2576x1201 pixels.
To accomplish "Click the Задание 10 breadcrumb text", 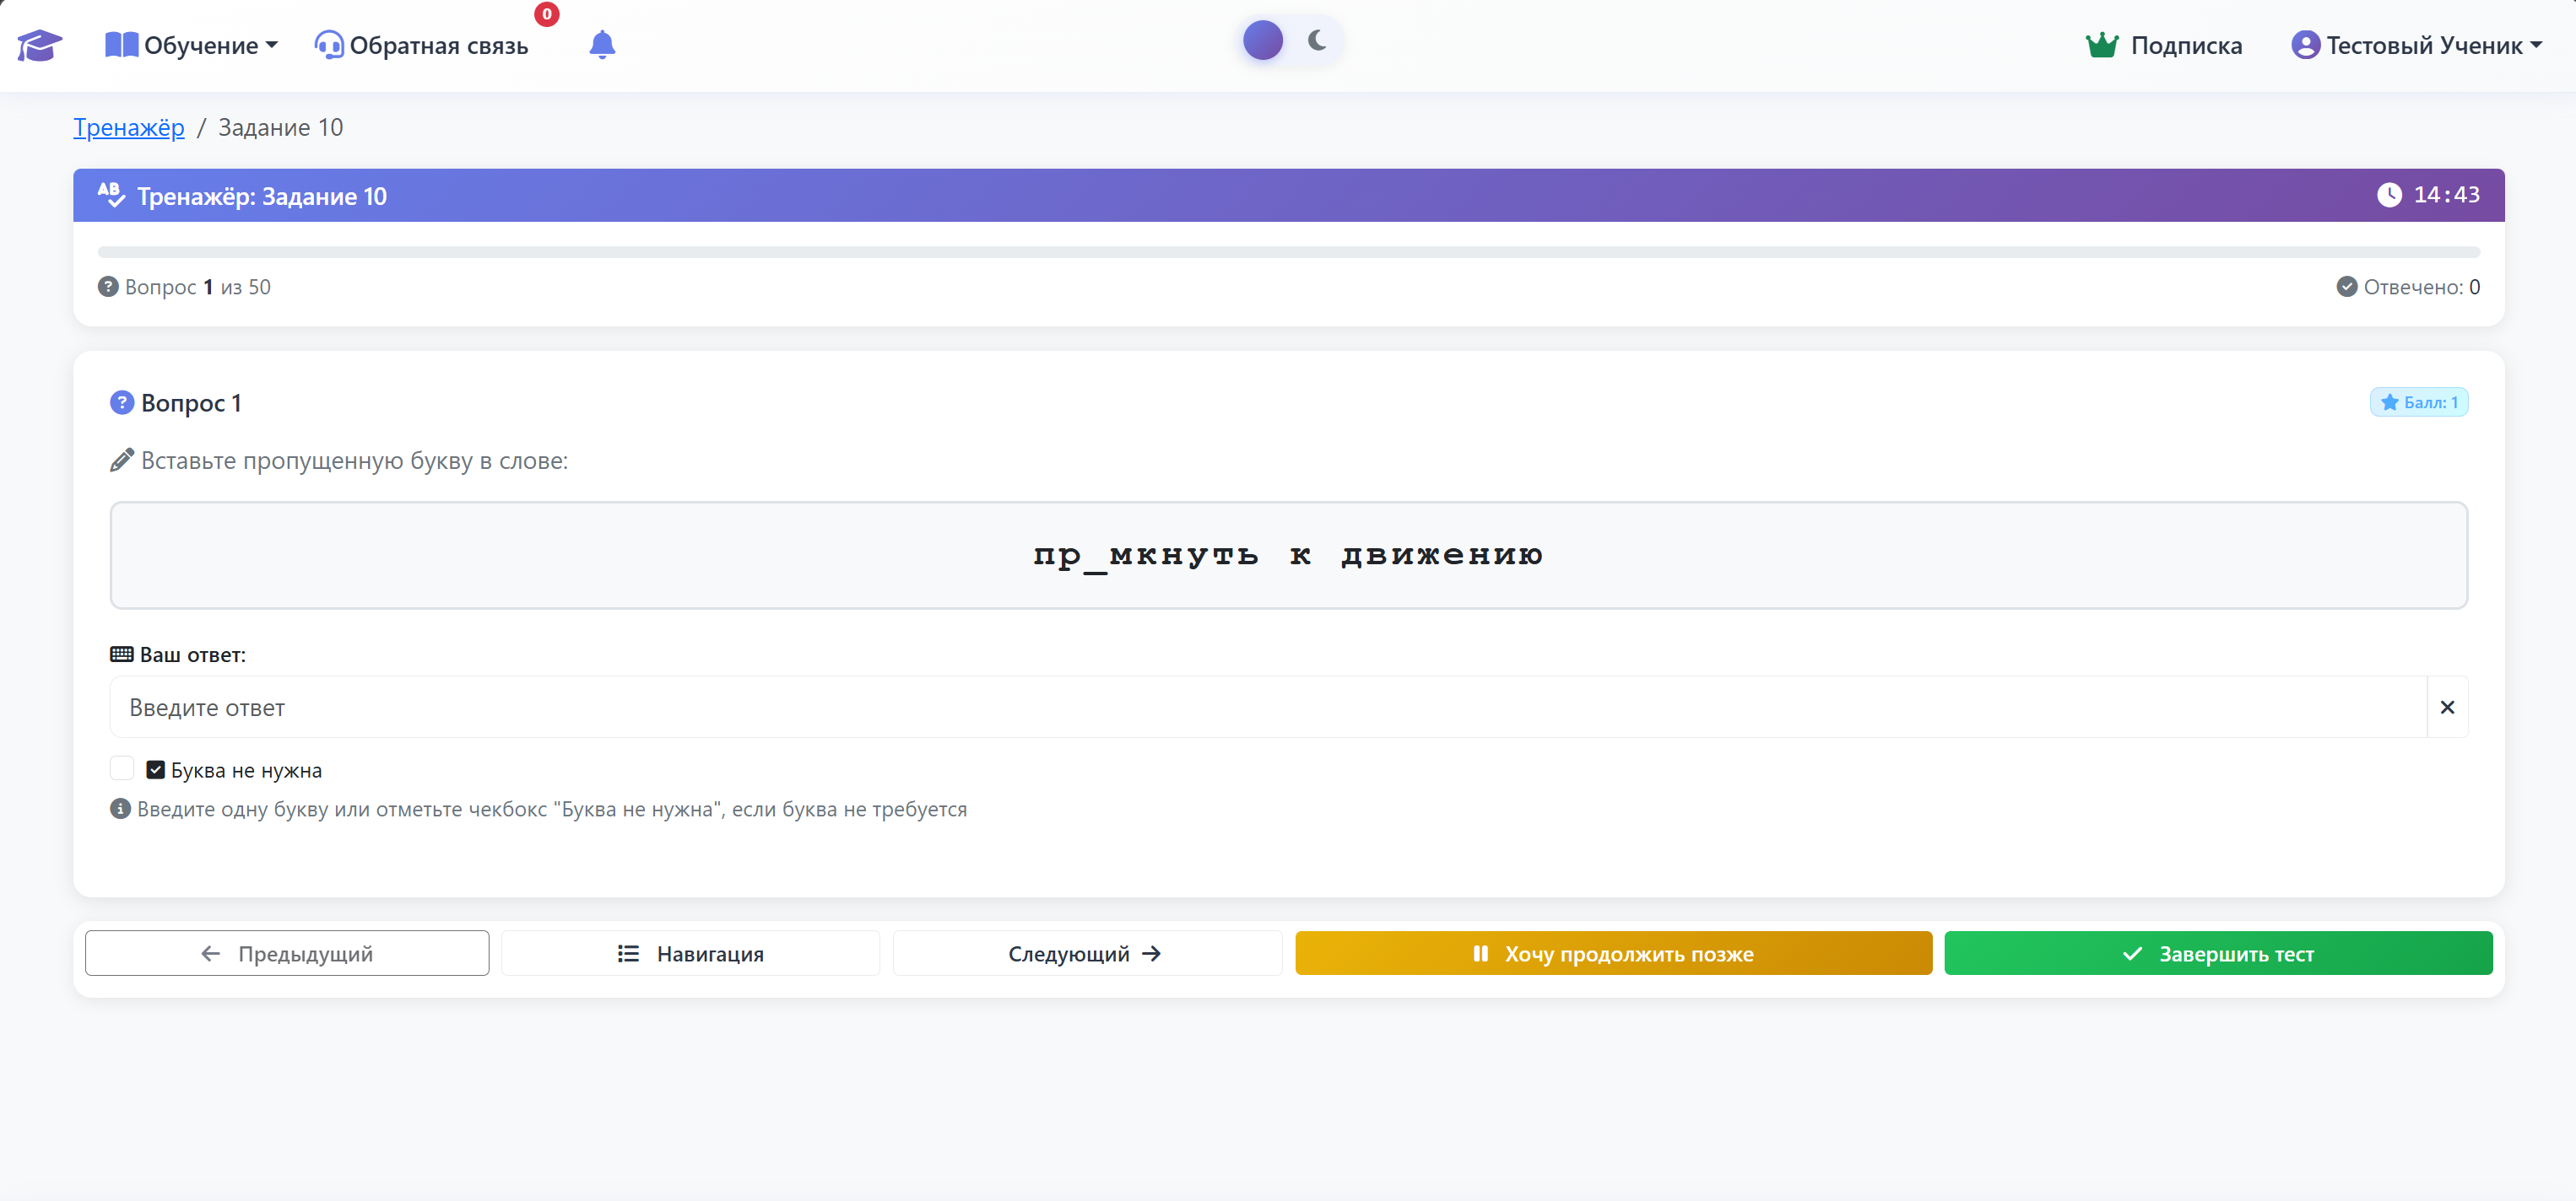I will click(281, 127).
